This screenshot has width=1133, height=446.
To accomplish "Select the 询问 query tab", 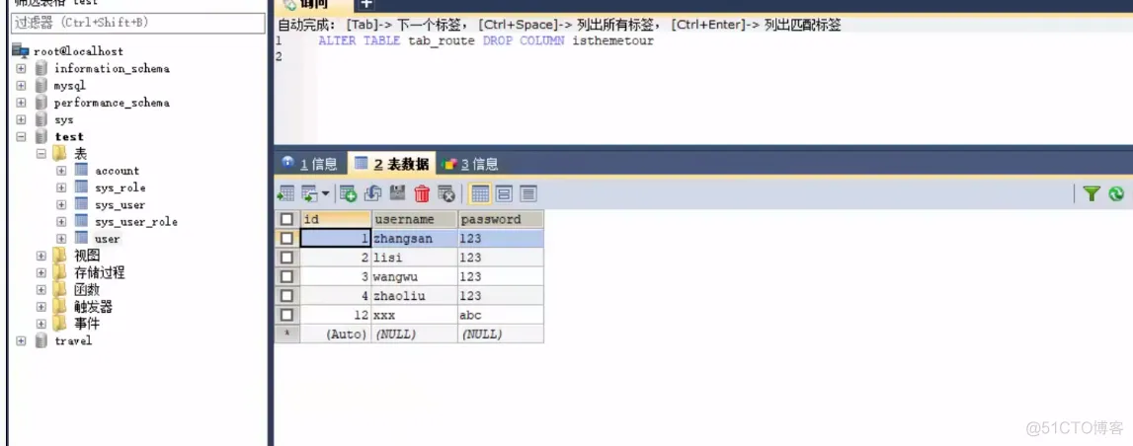I will (311, 6).
